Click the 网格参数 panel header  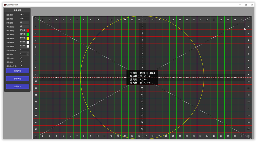point(17,10)
